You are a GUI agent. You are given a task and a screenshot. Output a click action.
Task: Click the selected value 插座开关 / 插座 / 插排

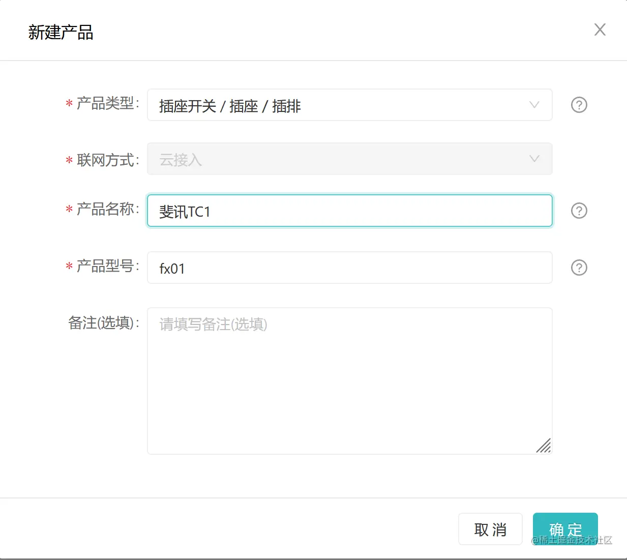pos(230,106)
